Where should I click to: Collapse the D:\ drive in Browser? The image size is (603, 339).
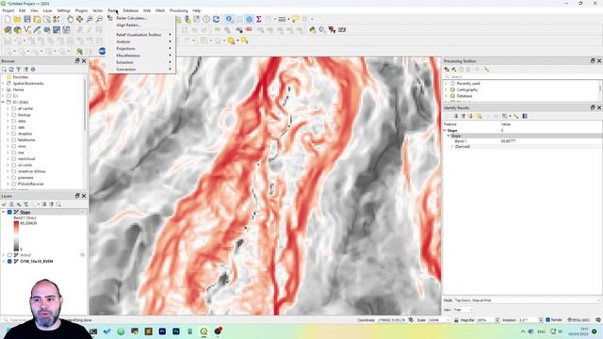(3, 103)
